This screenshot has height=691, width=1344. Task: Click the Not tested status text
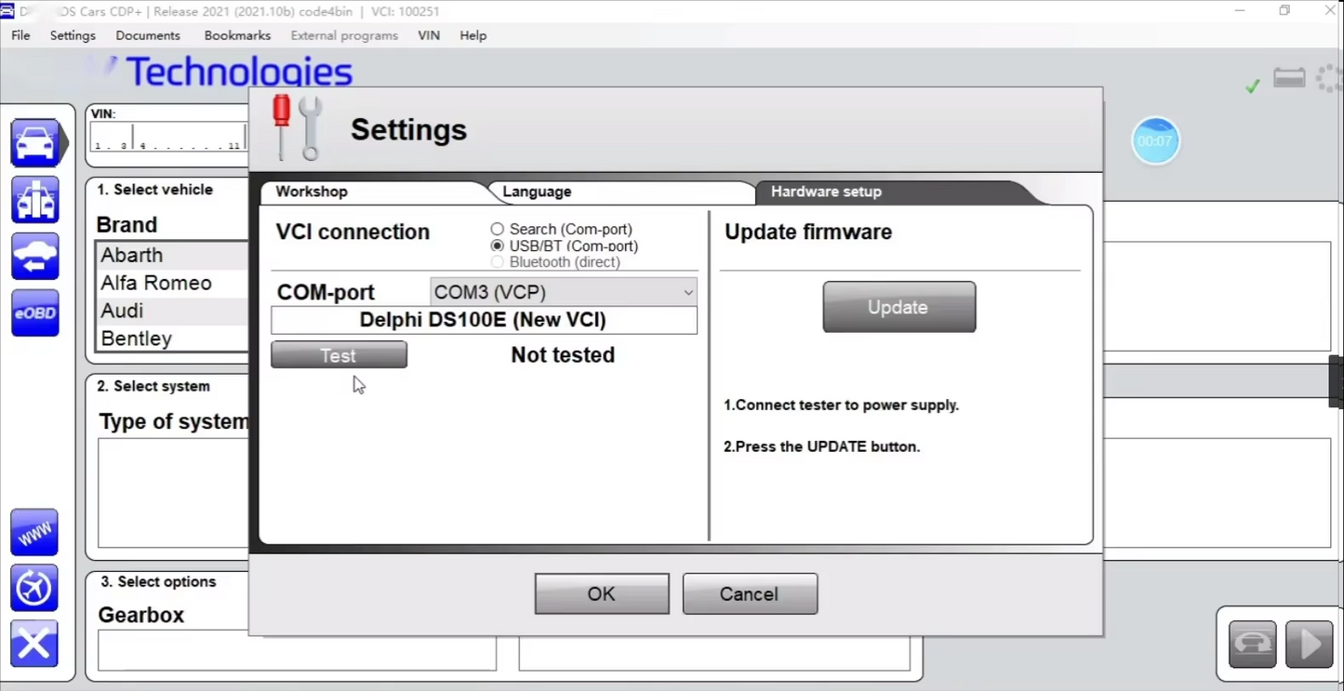[x=563, y=355]
